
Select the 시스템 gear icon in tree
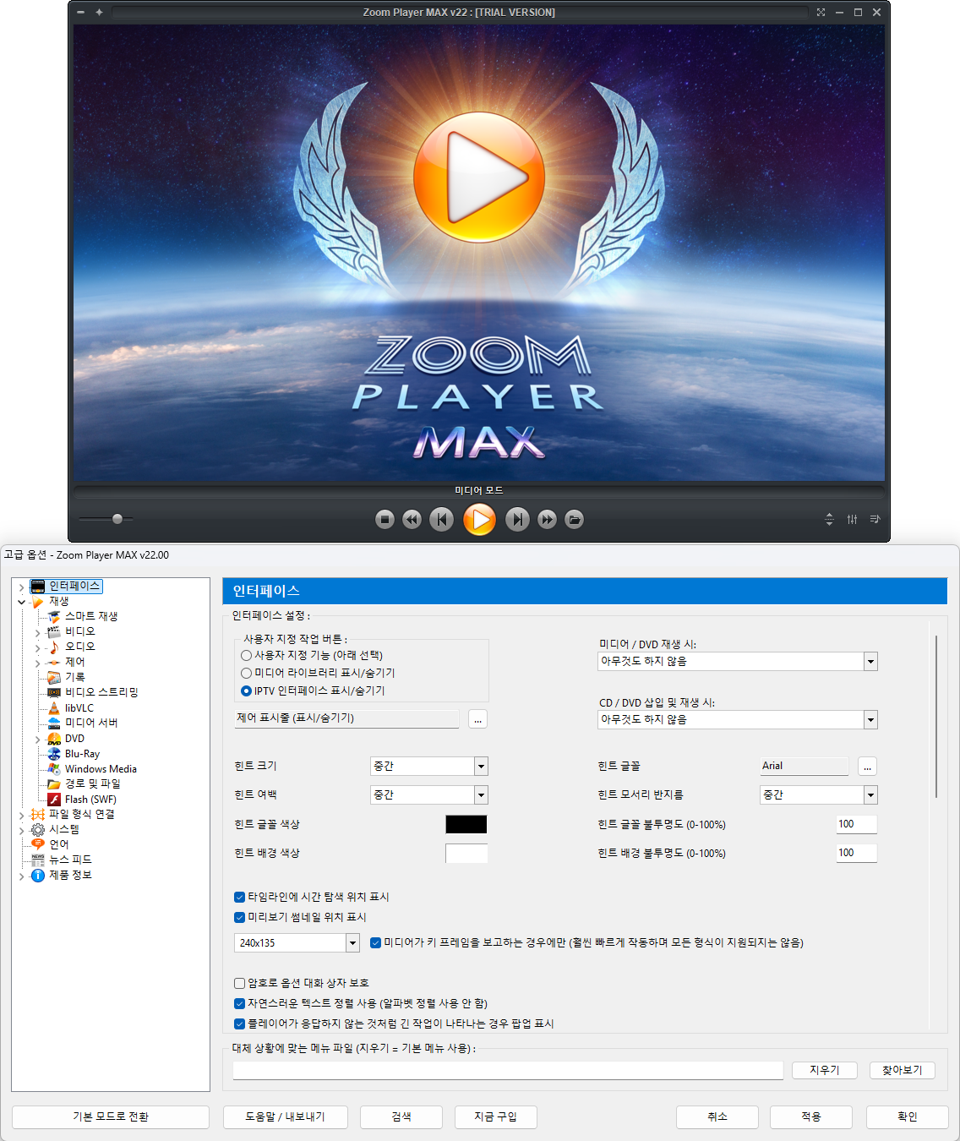[x=38, y=830]
